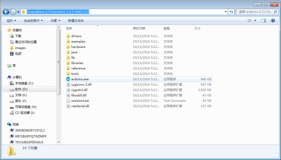This screenshot has height=160, width=281.
Task: Select the examples folder icon
Action: [68, 41]
